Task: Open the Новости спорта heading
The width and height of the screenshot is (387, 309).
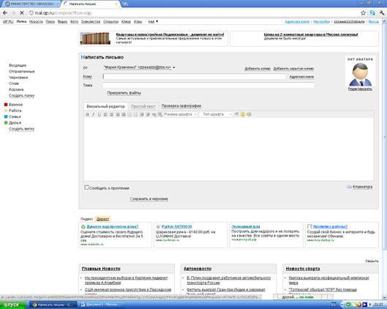Action: tap(303, 269)
